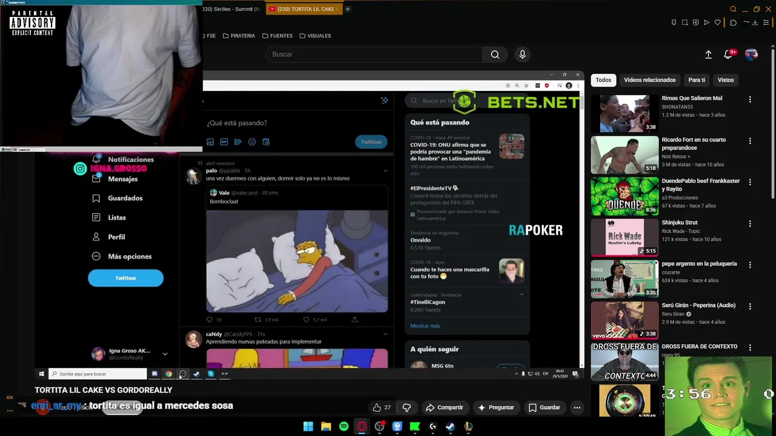Open Shinjuku Strut video title
776x436 pixels.
[680, 222]
